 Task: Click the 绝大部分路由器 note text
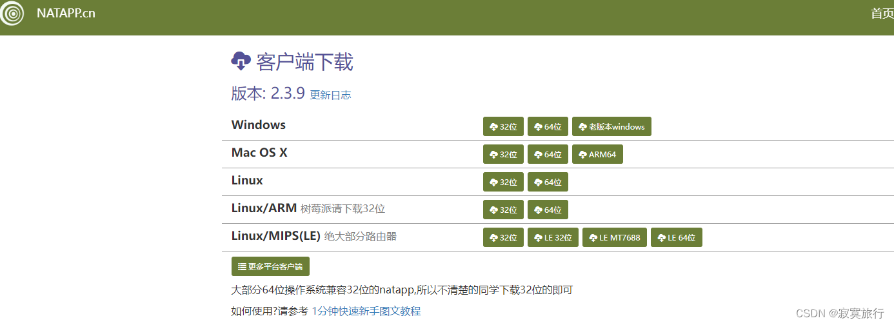(x=361, y=237)
